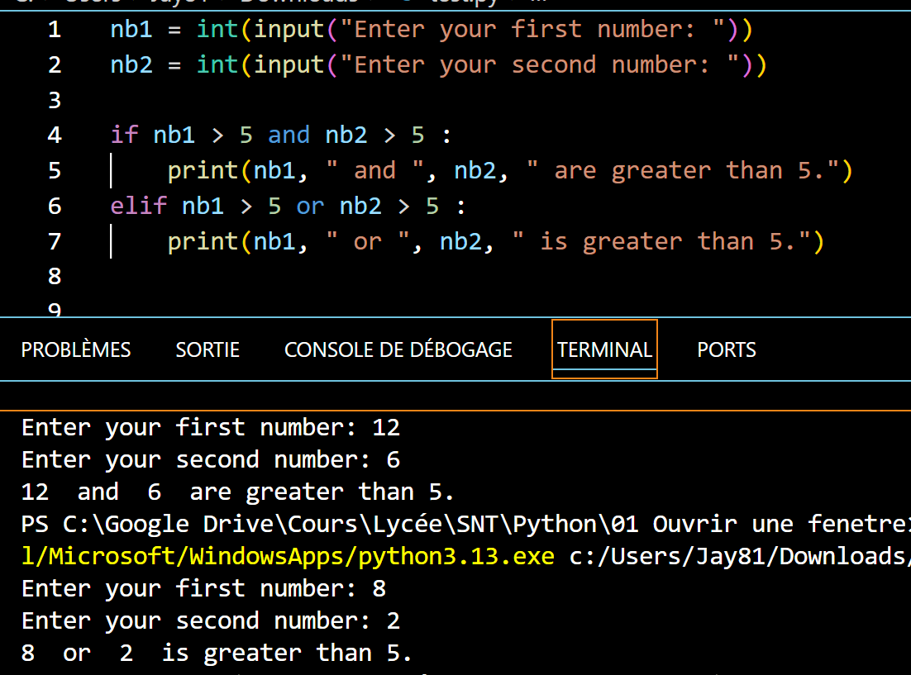Click terminal output '8 or 2 is greater'
The height and width of the screenshot is (675, 911).
[x=216, y=654]
